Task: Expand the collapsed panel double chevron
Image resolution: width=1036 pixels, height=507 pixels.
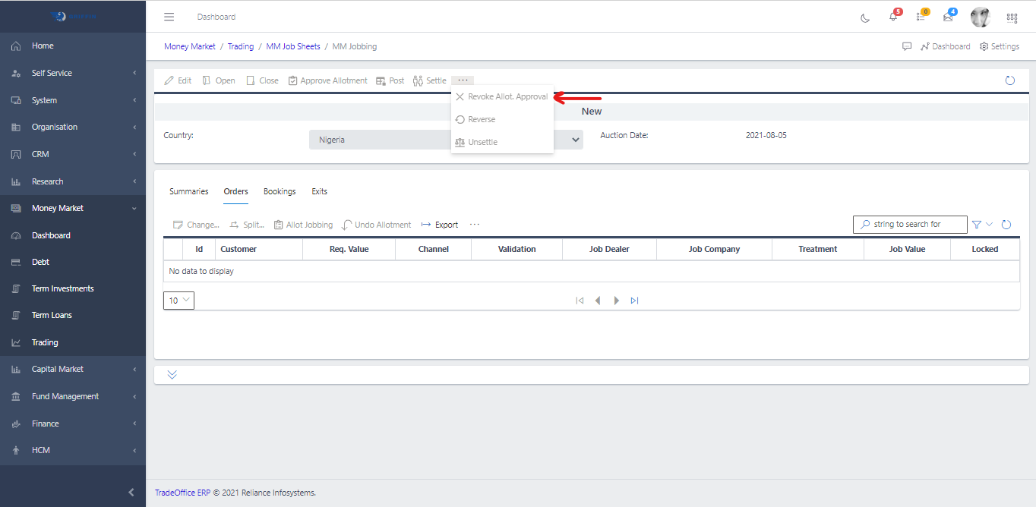Action: [172, 375]
